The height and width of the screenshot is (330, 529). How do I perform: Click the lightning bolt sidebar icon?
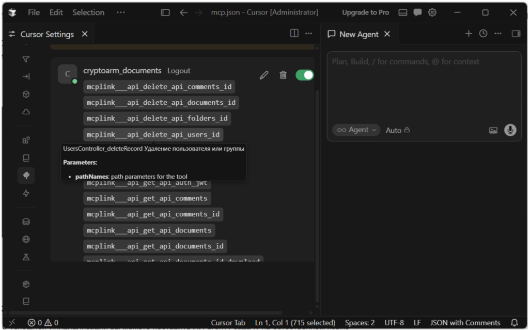26,193
